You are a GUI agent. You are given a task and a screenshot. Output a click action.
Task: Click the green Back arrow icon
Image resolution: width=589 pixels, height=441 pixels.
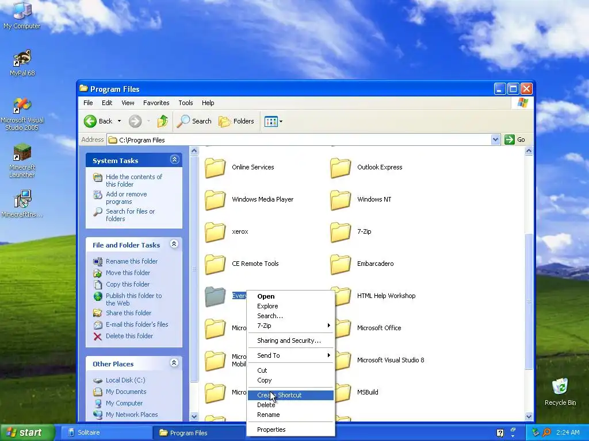[x=90, y=121]
